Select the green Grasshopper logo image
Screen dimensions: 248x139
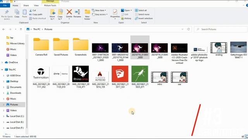[140, 76]
